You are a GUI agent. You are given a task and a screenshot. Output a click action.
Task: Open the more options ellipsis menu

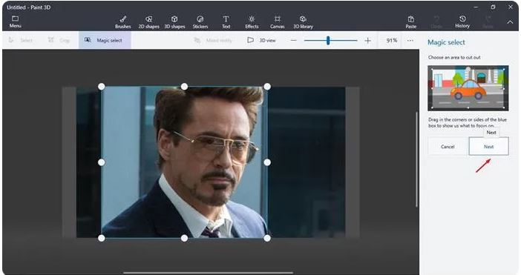click(x=410, y=41)
